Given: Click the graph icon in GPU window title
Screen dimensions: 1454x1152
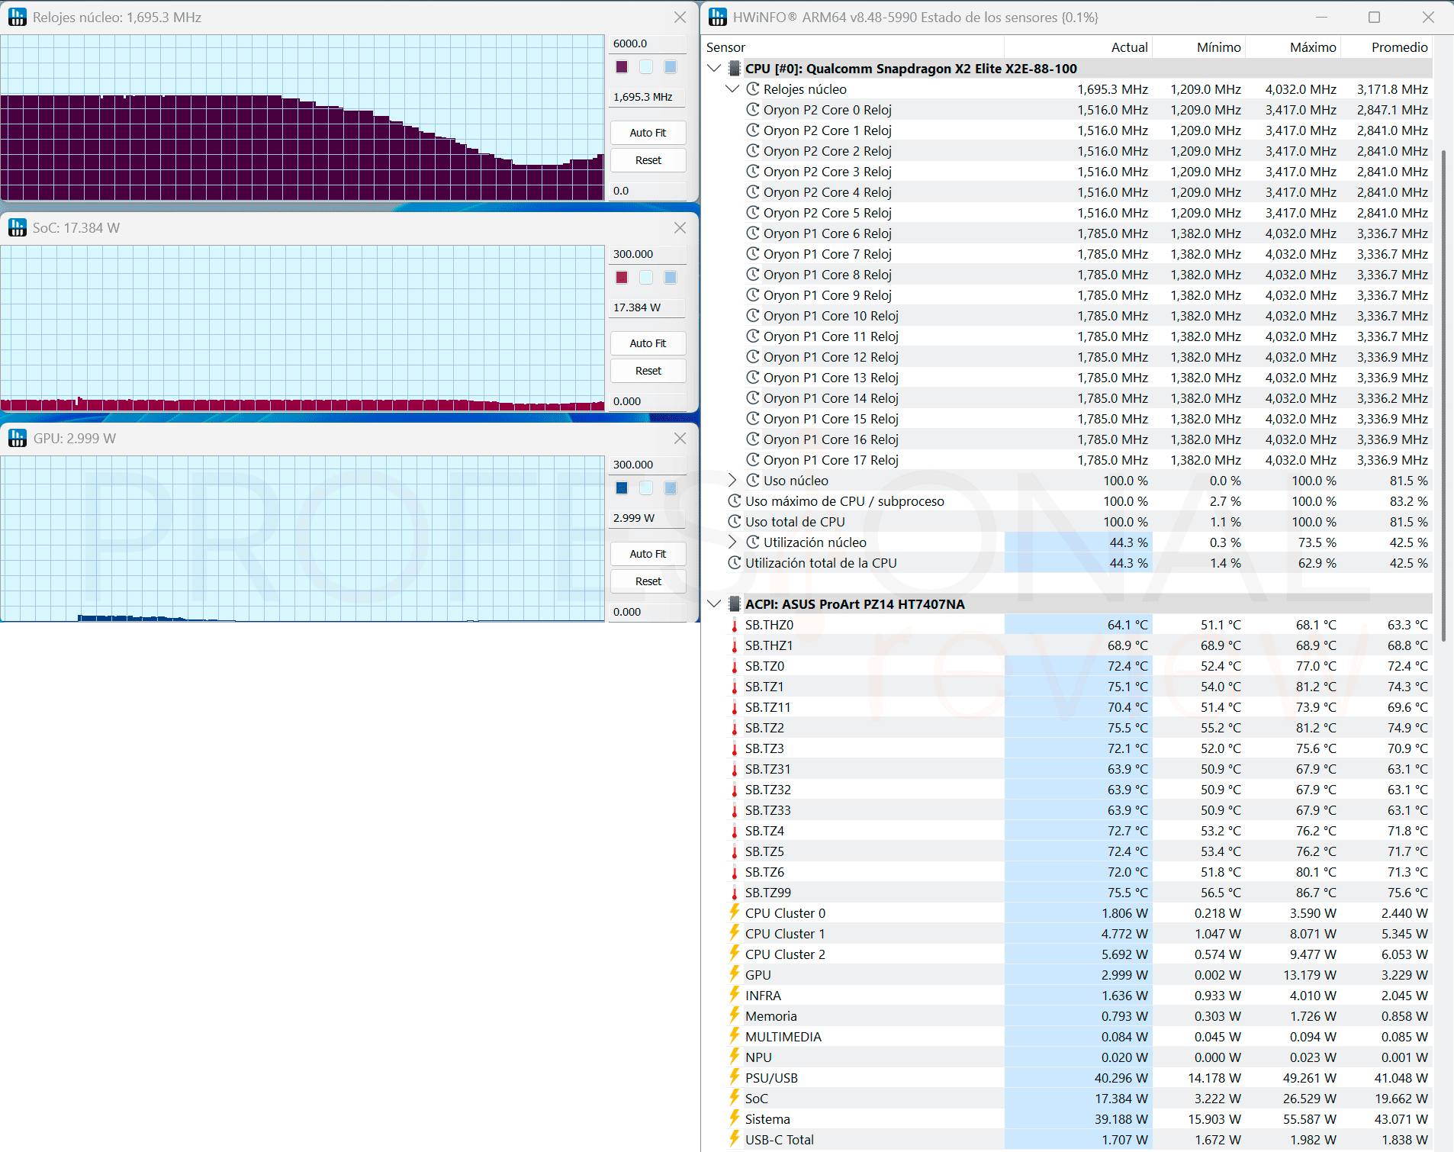Looking at the screenshot, I should pos(17,438).
